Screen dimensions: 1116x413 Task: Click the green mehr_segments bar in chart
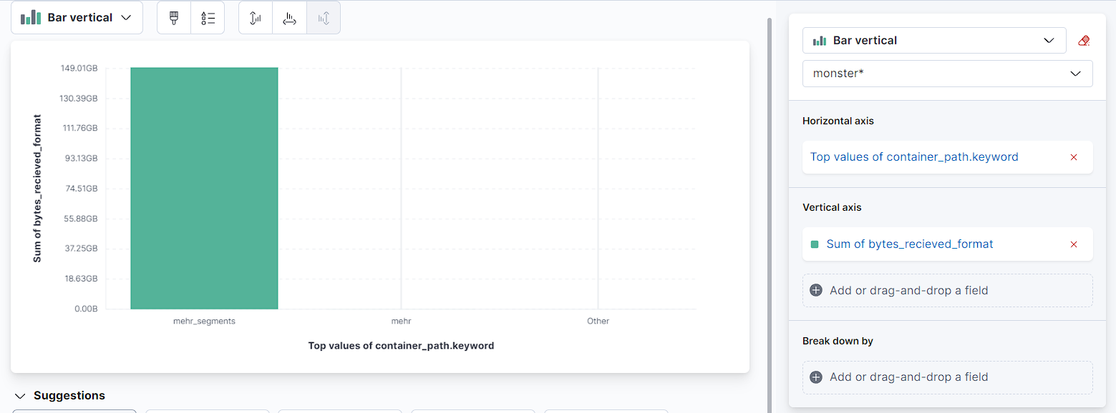[204, 189]
